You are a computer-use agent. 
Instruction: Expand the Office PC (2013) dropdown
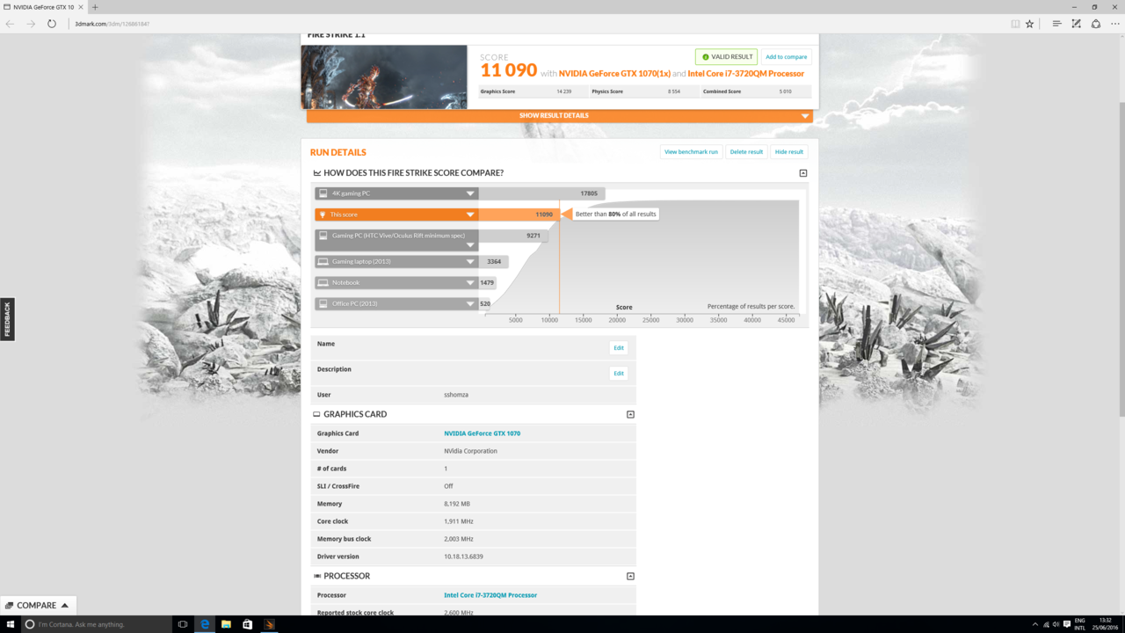pos(470,303)
